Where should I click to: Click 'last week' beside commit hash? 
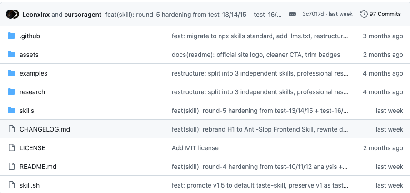point(340,14)
